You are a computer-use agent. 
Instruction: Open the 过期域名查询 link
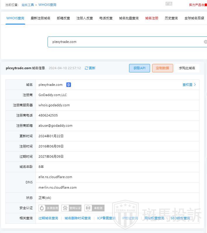pyautogui.click(x=48, y=218)
